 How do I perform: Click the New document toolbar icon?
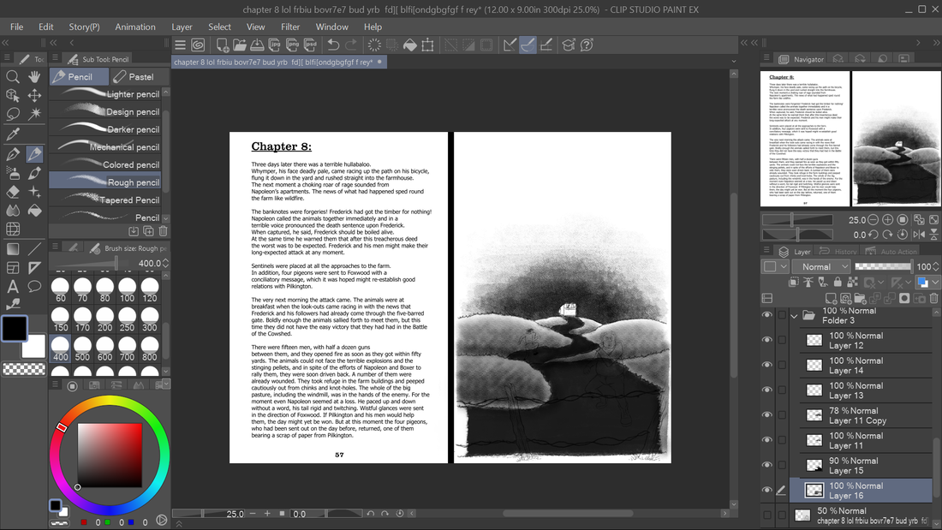[223, 45]
